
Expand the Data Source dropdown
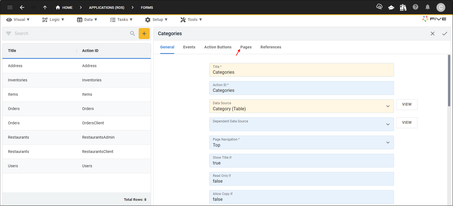pos(388,106)
